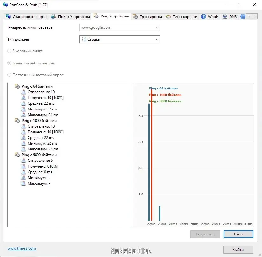Click the document icon beside Отправлено: 6
The height and width of the screenshot is (257, 262).
[24, 161]
